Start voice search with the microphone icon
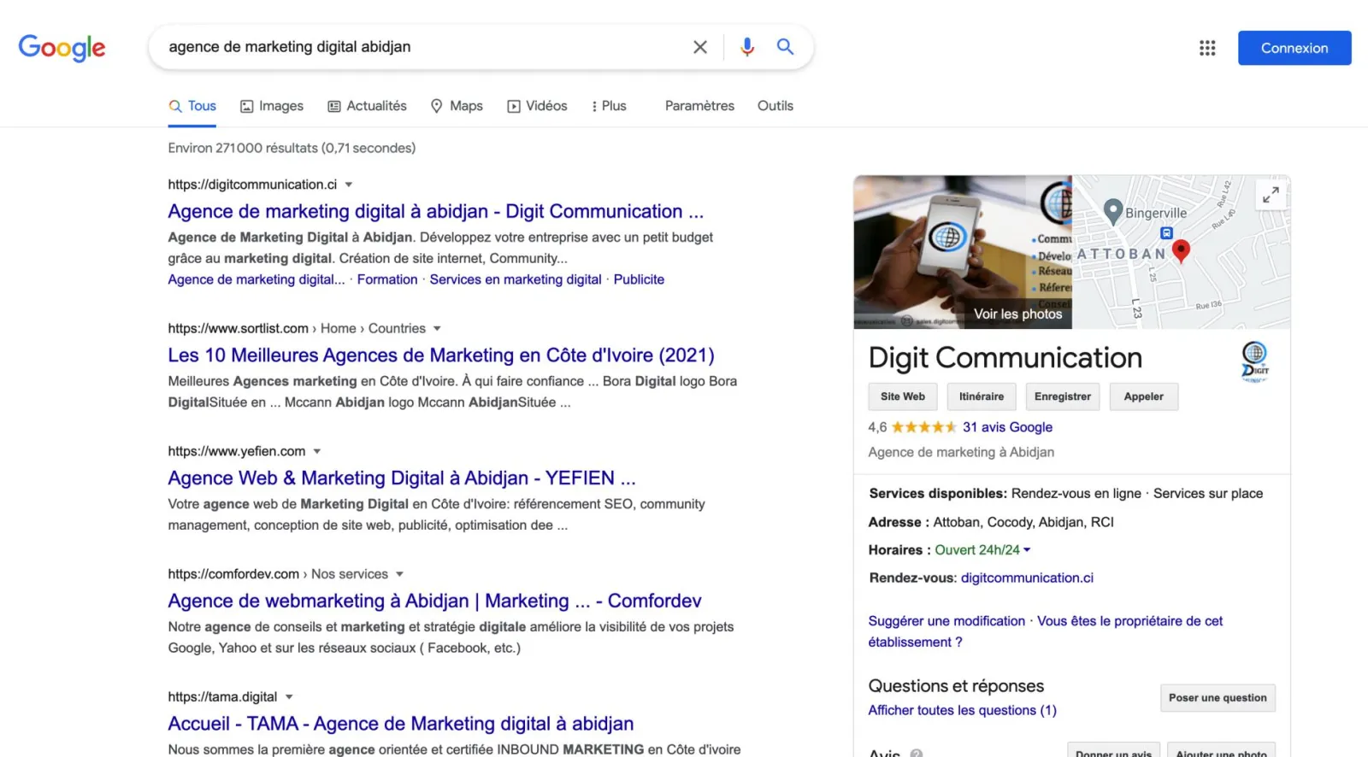 pos(747,47)
